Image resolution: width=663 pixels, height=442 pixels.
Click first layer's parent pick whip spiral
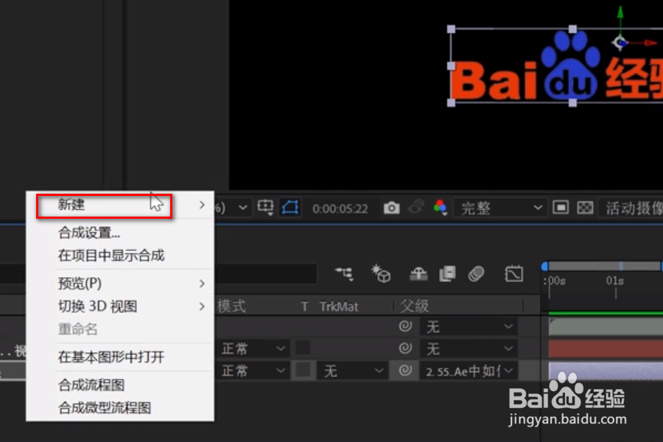405,326
